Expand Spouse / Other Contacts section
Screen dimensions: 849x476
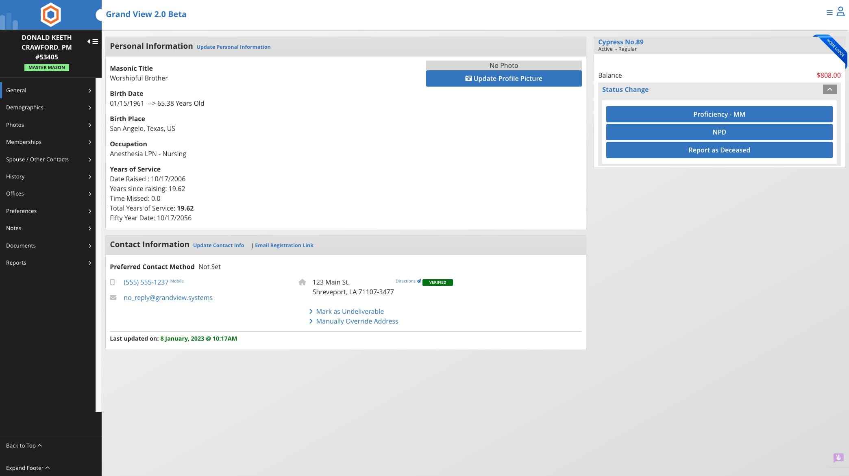click(48, 159)
